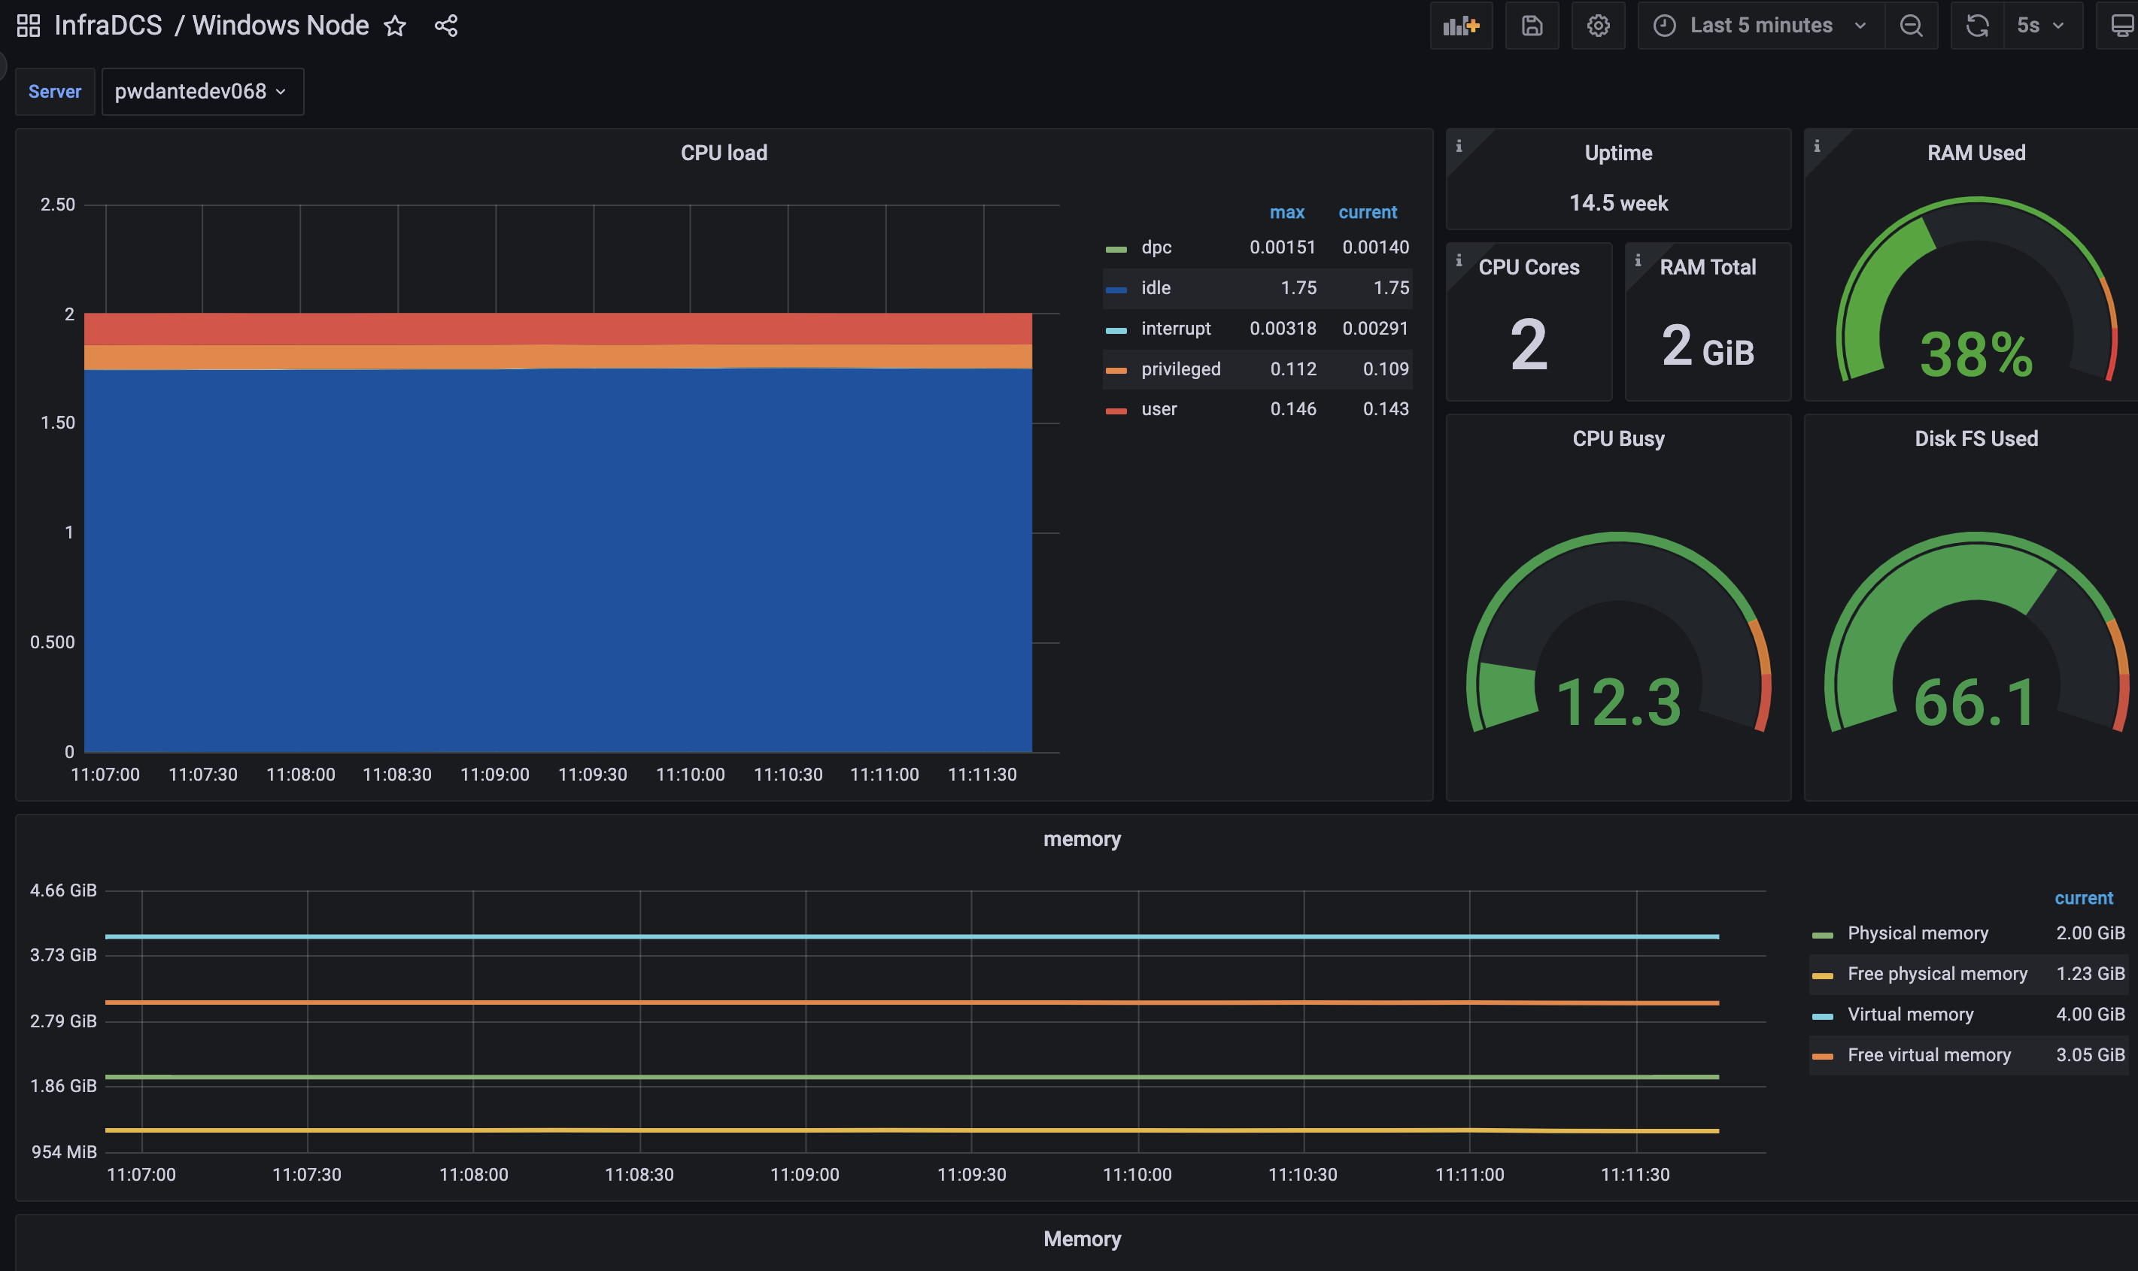Open the dashboards grid icon
The image size is (2138, 1271).
[x=29, y=26]
